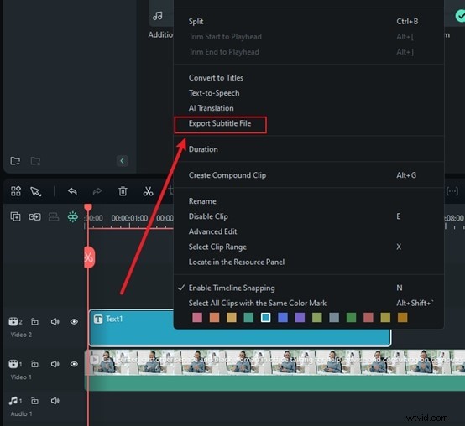Hide the Video 1 track

pos(74,364)
